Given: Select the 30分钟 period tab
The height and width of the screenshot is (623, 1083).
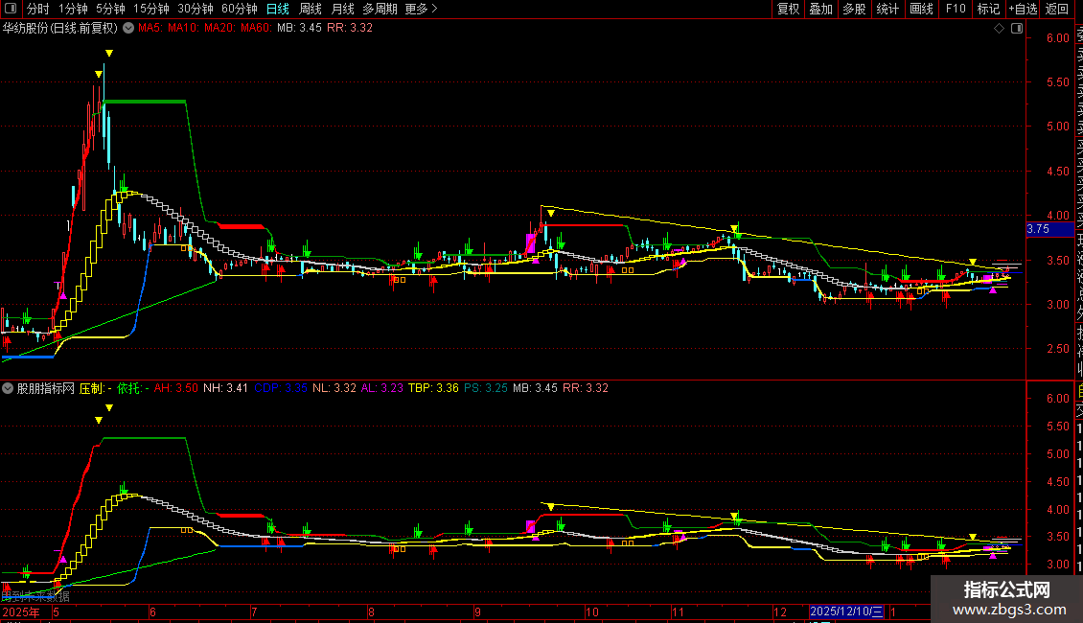Looking at the screenshot, I should pos(195,9).
